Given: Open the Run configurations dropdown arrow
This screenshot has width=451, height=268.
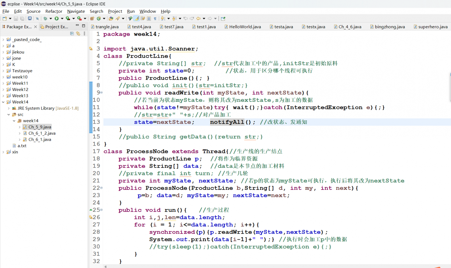Looking at the screenshot, I should click(62, 18).
